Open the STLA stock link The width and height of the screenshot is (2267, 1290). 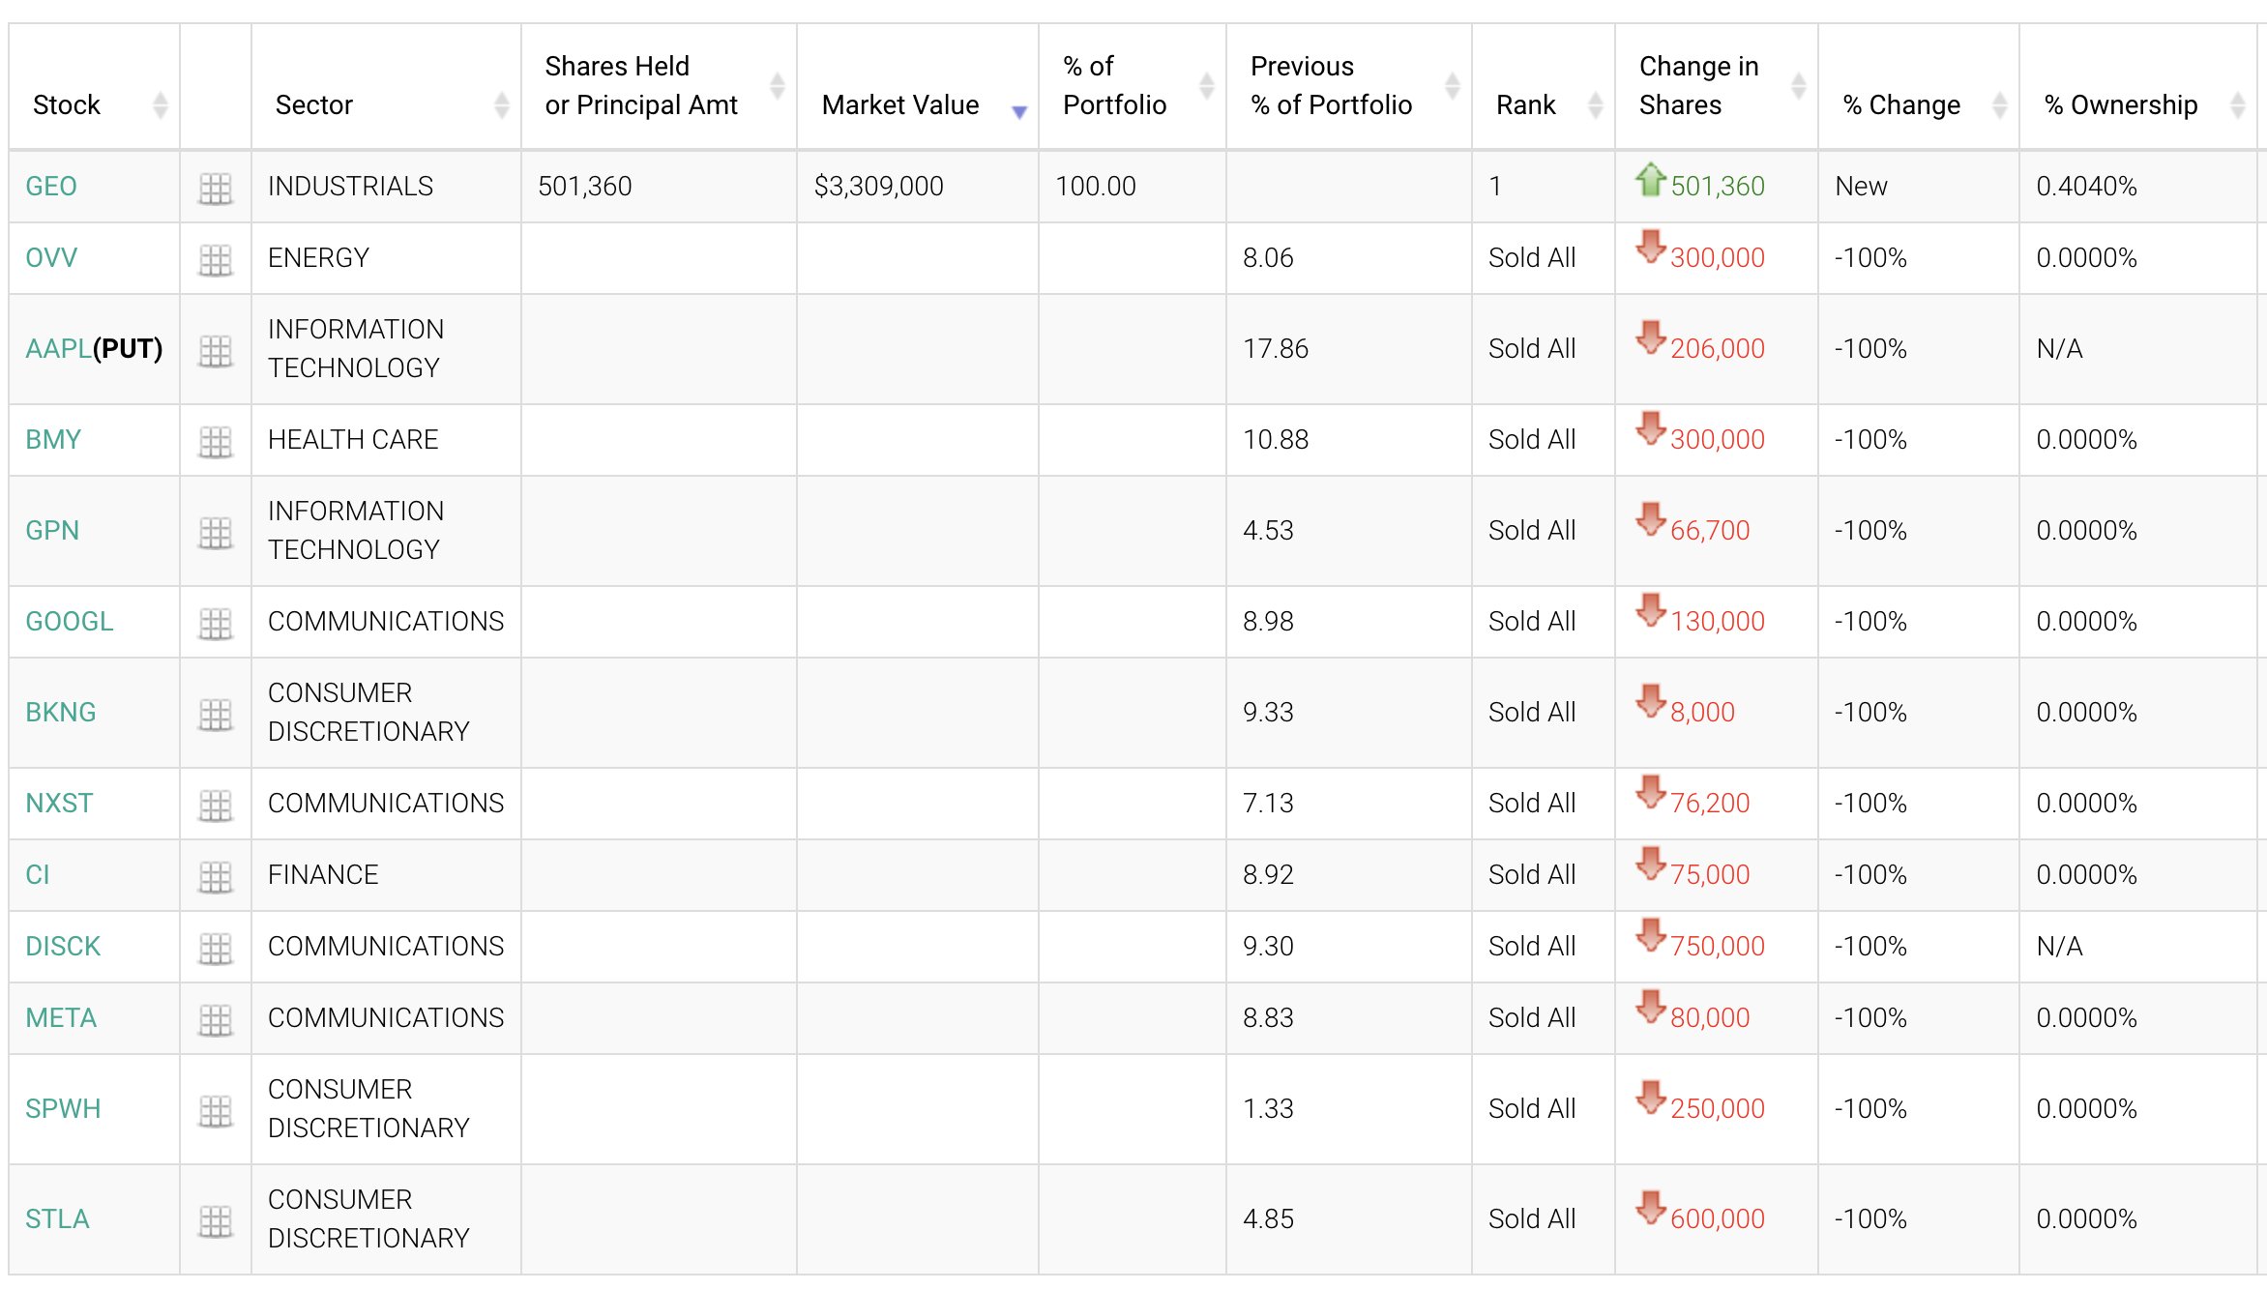(57, 1219)
